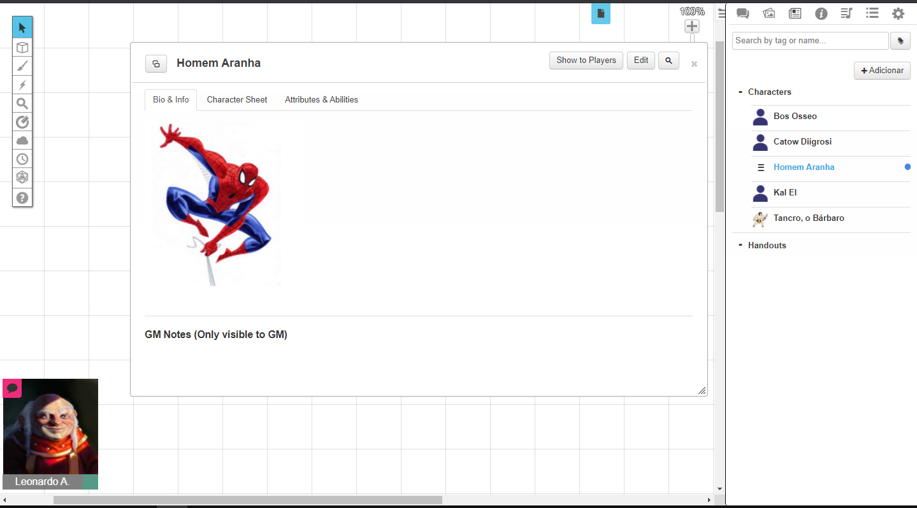
Task: Click the Spider-Man avatar image
Action: [x=216, y=204]
